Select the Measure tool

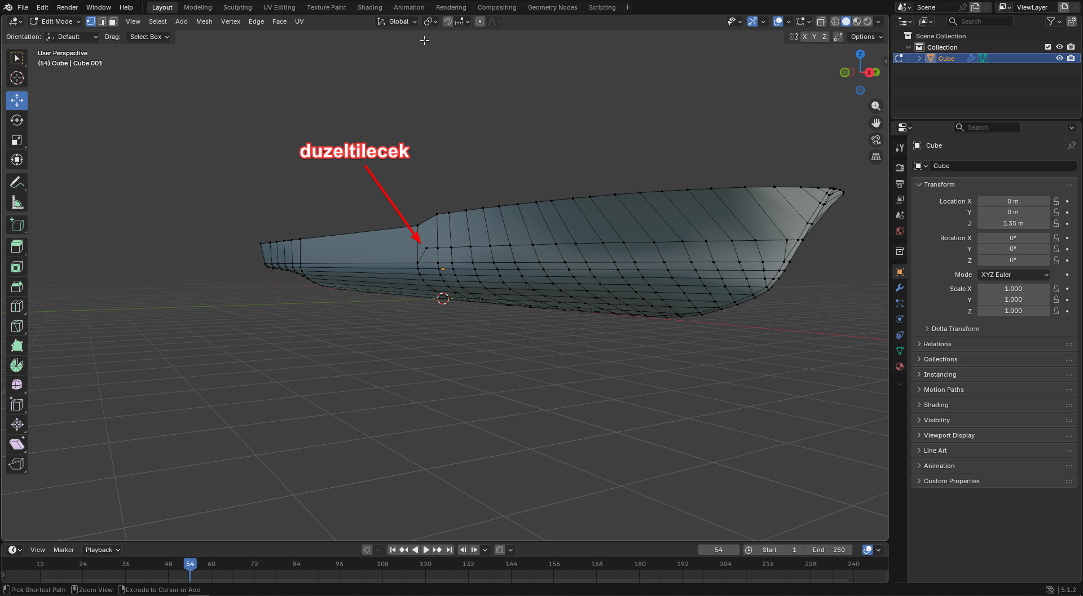[17, 202]
